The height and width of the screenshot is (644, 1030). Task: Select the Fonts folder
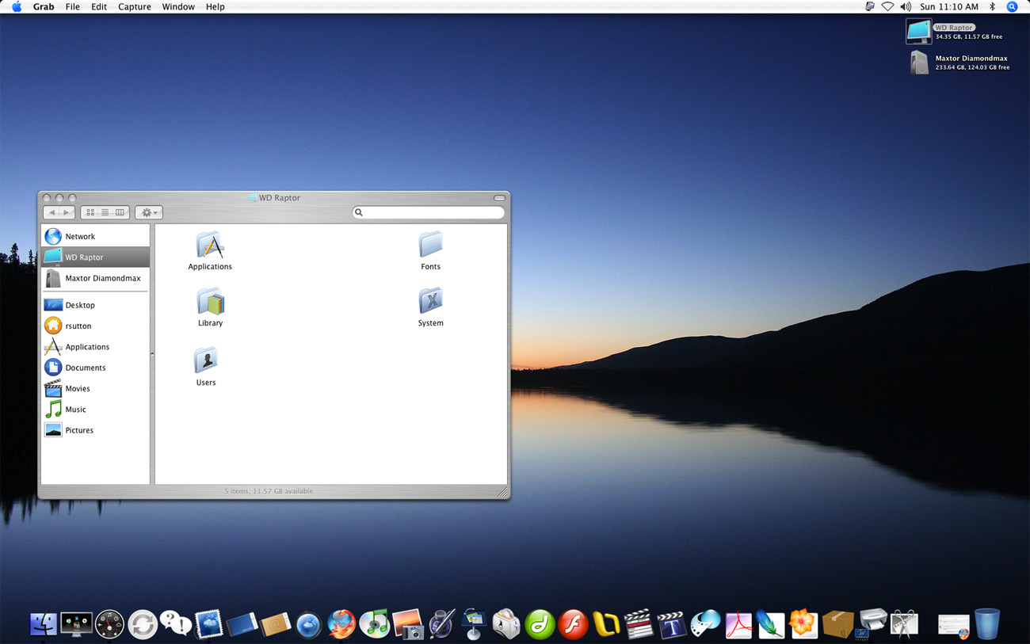click(x=430, y=251)
